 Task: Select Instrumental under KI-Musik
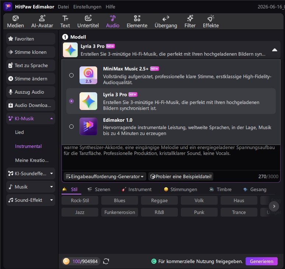[x=28, y=146]
